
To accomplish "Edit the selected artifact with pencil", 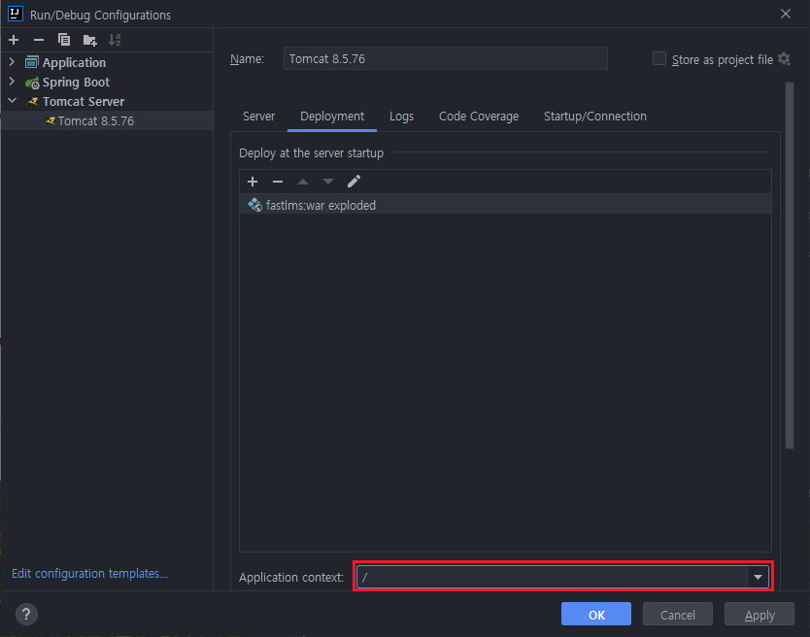I will (354, 182).
